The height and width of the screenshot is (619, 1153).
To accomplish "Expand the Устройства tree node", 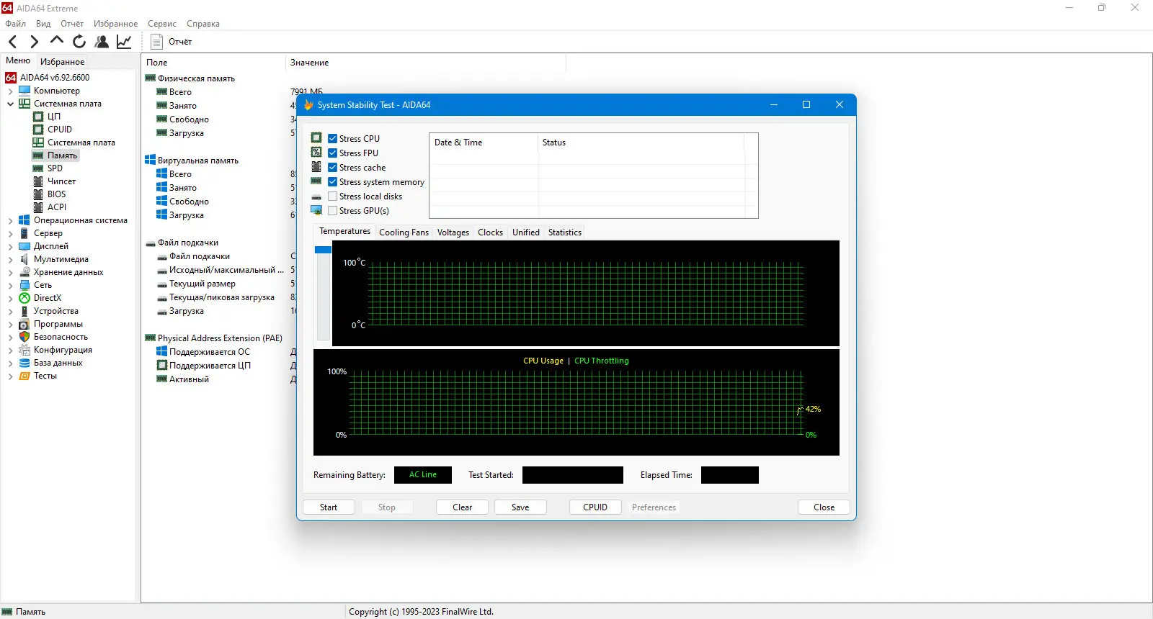I will [10, 312].
